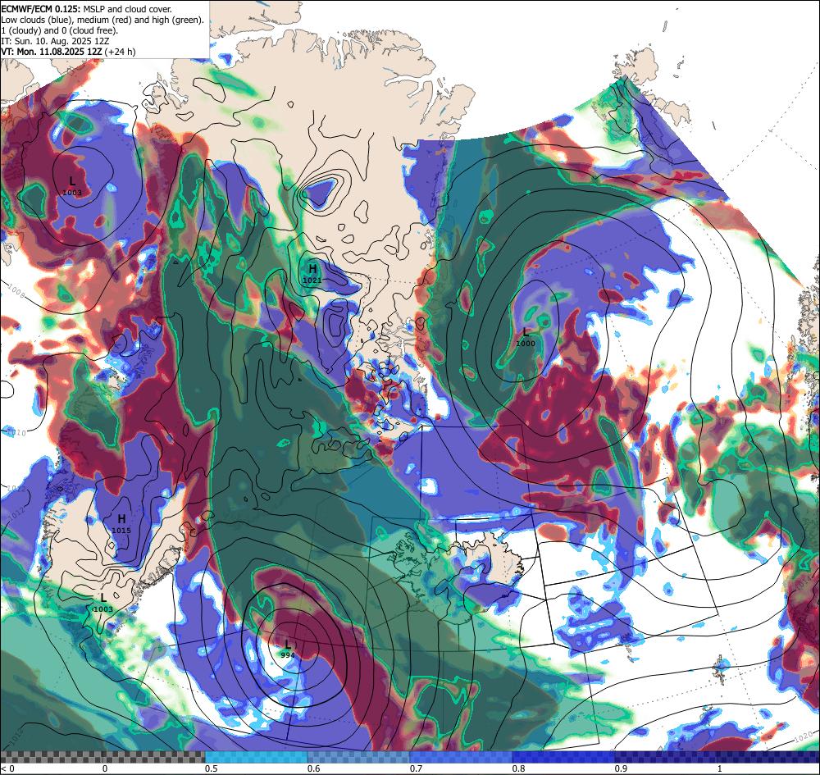Click the 'ECMWF/ECM 0.125' title text

click(x=41, y=9)
